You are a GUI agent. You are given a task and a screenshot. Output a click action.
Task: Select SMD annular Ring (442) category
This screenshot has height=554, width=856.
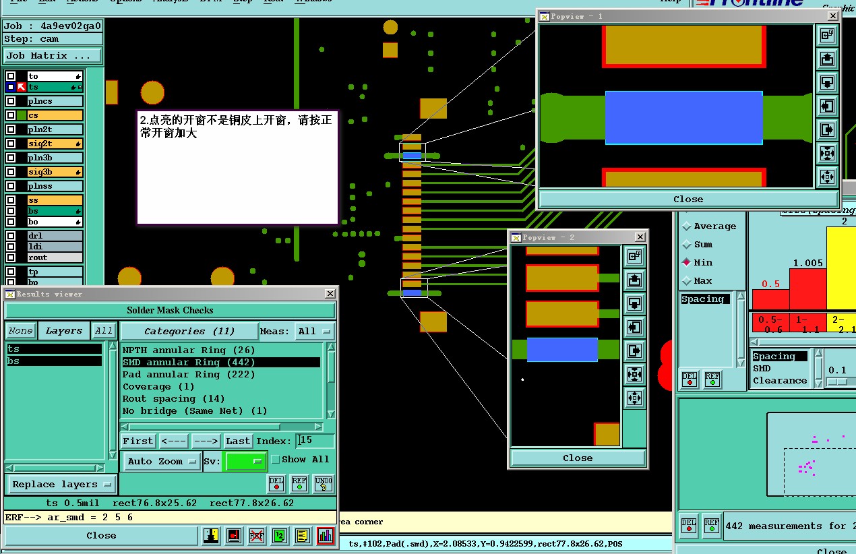220,363
